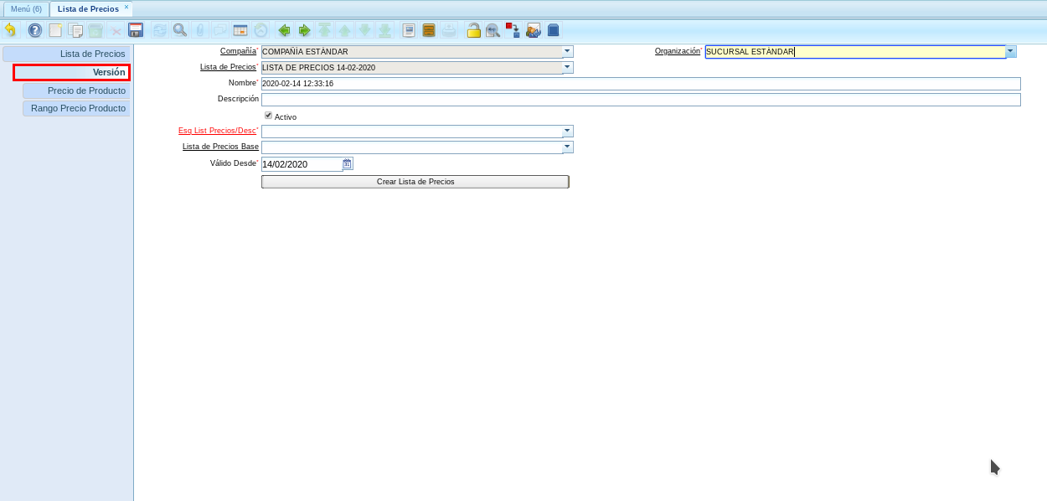Image resolution: width=1047 pixels, height=501 pixels.
Task: Open Help via the question mark icon
Action: [x=35, y=30]
